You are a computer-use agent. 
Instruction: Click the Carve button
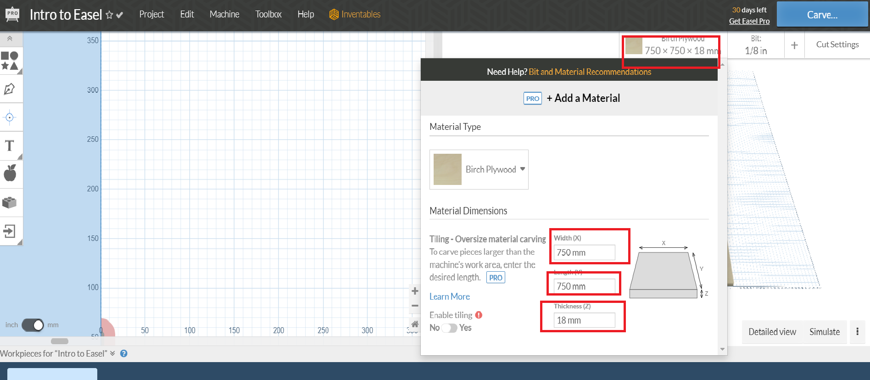pos(822,15)
